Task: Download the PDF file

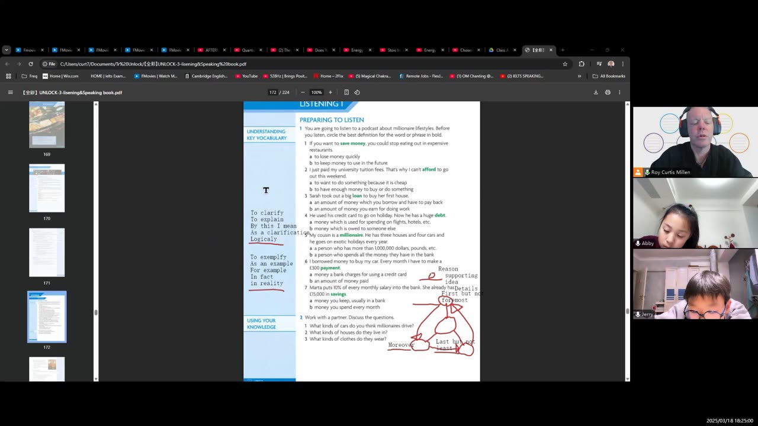Action: click(596, 92)
